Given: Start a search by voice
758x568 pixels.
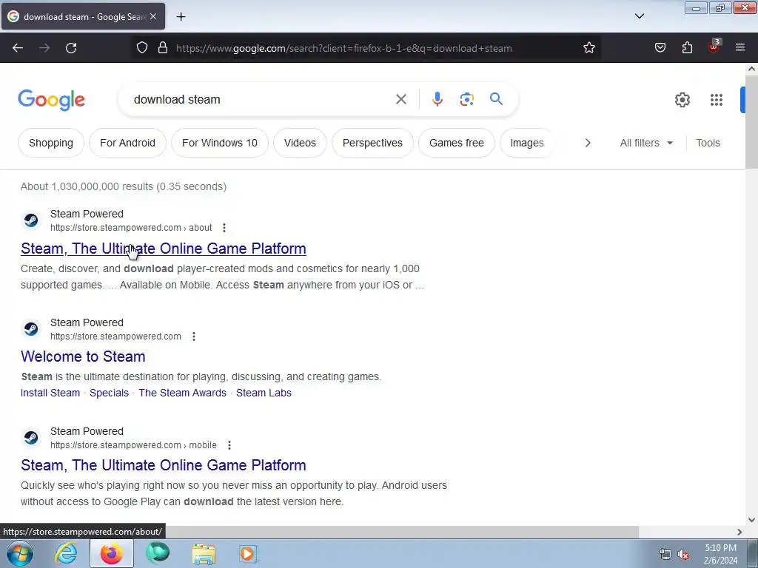Looking at the screenshot, I should coord(437,100).
